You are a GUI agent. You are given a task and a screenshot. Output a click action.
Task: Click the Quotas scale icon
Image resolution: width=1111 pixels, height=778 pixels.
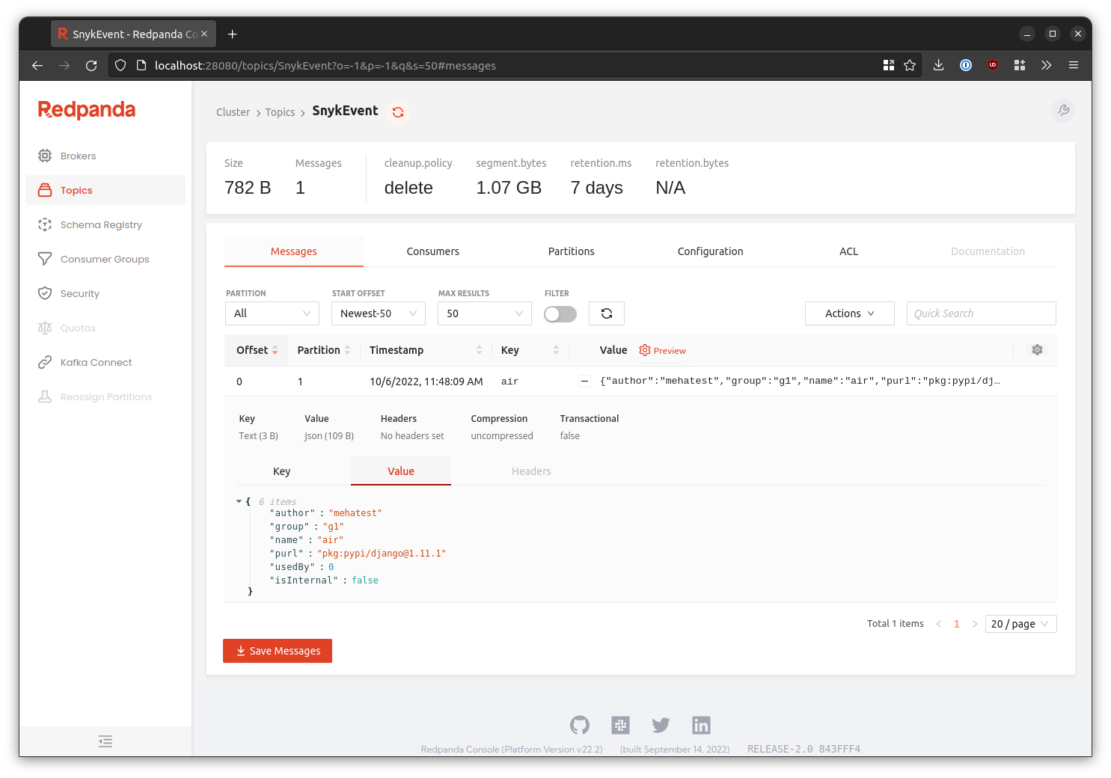(x=45, y=328)
